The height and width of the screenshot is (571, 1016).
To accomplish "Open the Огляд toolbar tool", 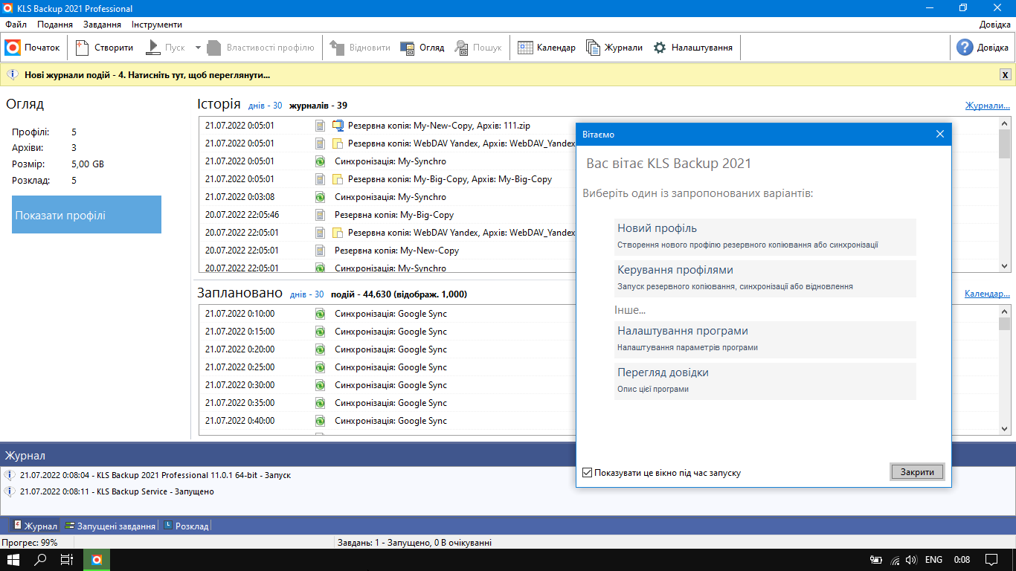I will (422, 48).
